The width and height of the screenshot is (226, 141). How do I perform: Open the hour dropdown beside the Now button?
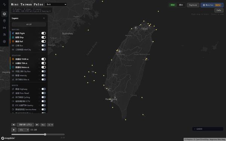[x=50, y=125]
